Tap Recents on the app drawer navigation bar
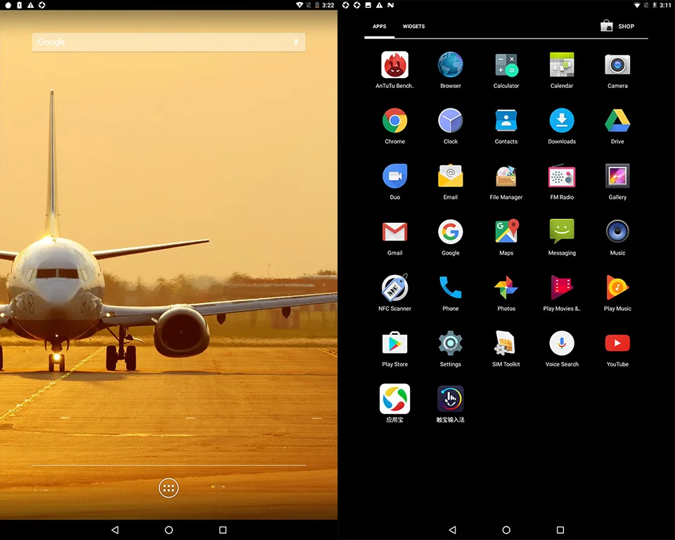 point(560,529)
